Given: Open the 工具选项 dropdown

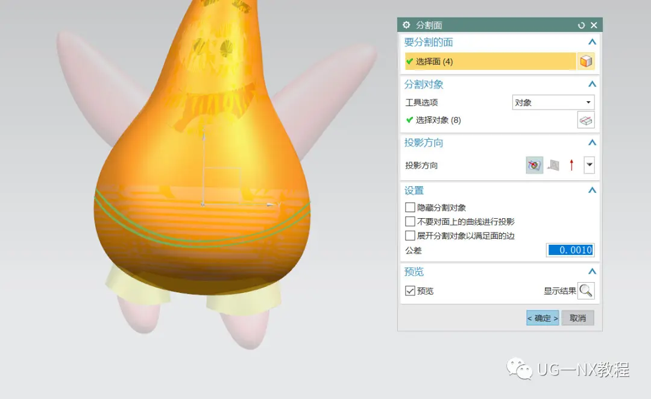Looking at the screenshot, I should pyautogui.click(x=553, y=102).
